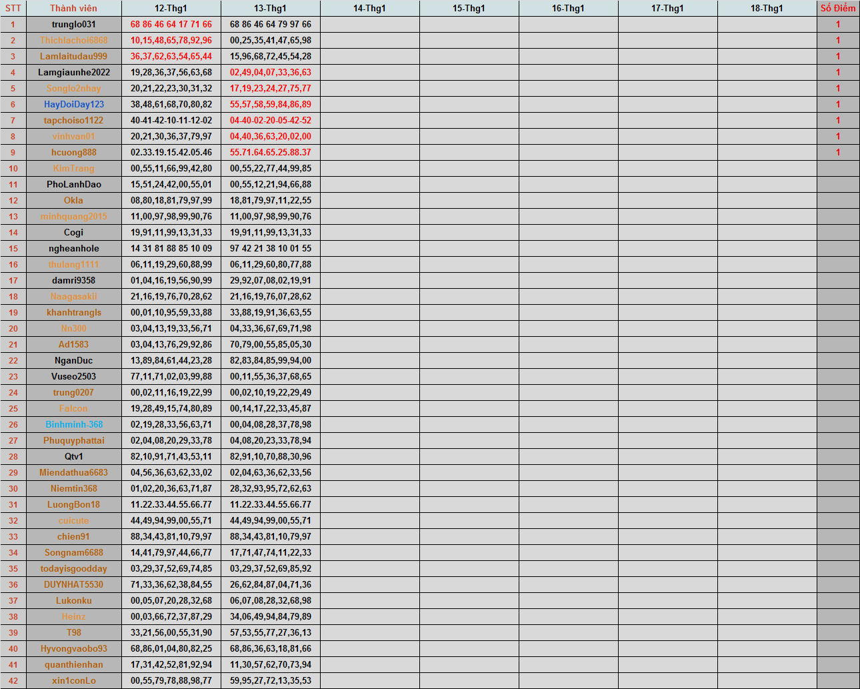The image size is (860, 689).
Task: Select cell 02,49,04,07,33,36,63
Action: 271,72
